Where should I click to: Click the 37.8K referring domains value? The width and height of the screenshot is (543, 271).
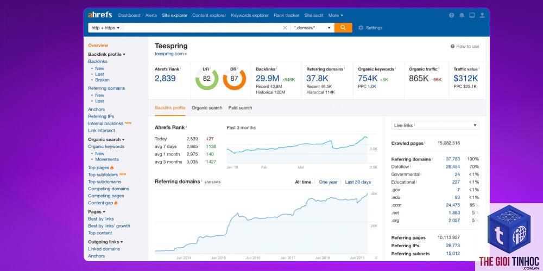click(x=317, y=79)
